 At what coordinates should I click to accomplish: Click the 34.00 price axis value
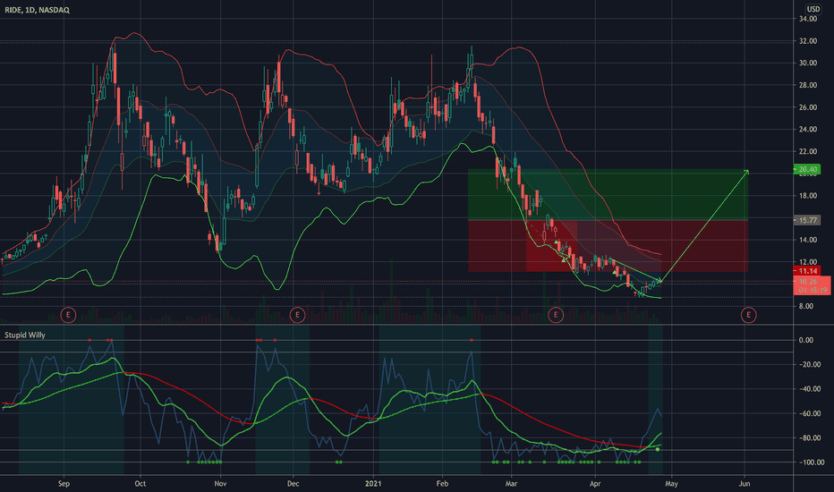[x=808, y=19]
